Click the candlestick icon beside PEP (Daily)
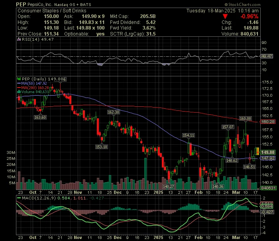 [19, 79]
